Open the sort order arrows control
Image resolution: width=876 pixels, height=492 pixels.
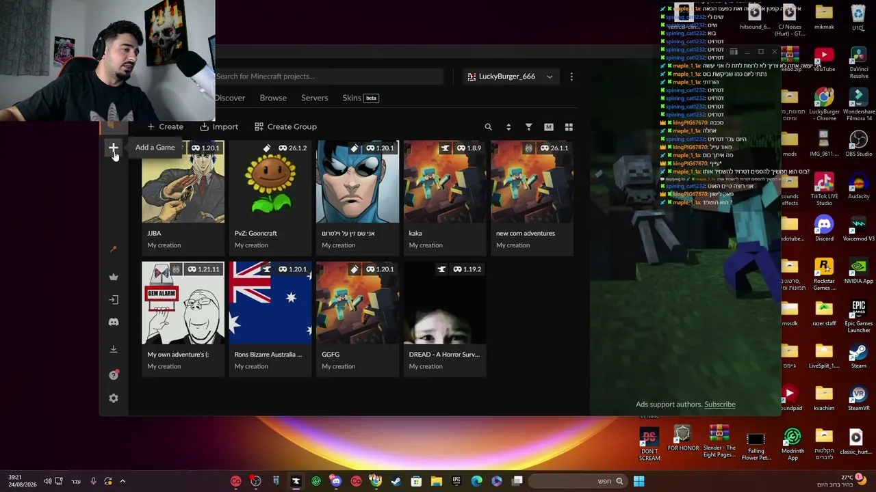pos(508,127)
